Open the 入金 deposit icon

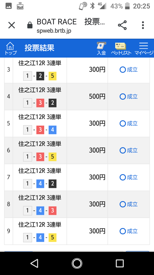102,49
